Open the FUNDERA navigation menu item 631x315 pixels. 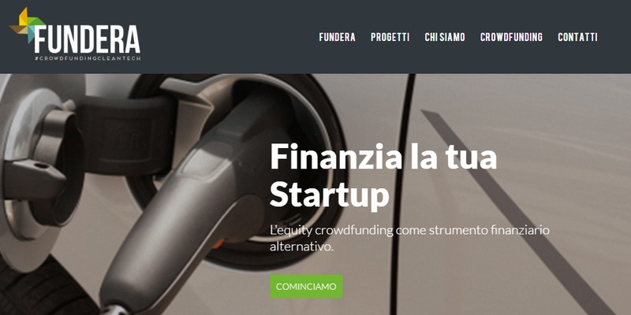338,37
